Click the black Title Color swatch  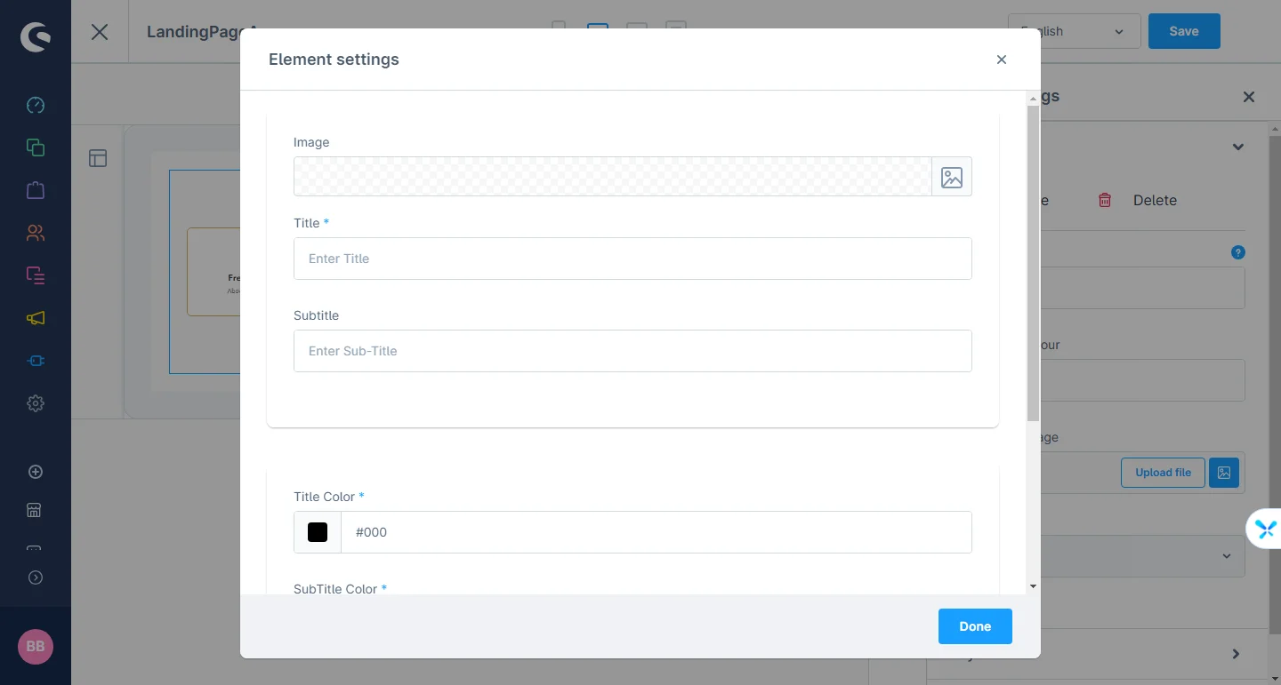(x=318, y=532)
